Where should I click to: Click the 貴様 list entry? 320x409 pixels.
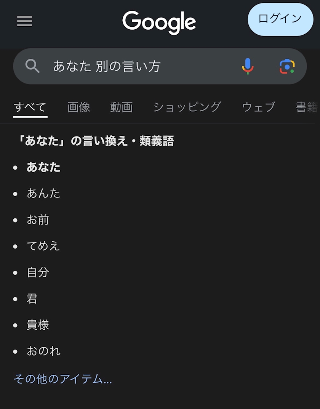click(x=38, y=325)
